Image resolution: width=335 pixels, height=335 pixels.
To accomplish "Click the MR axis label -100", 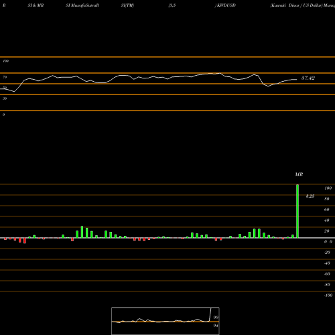I will pyautogui.click(x=328, y=295).
